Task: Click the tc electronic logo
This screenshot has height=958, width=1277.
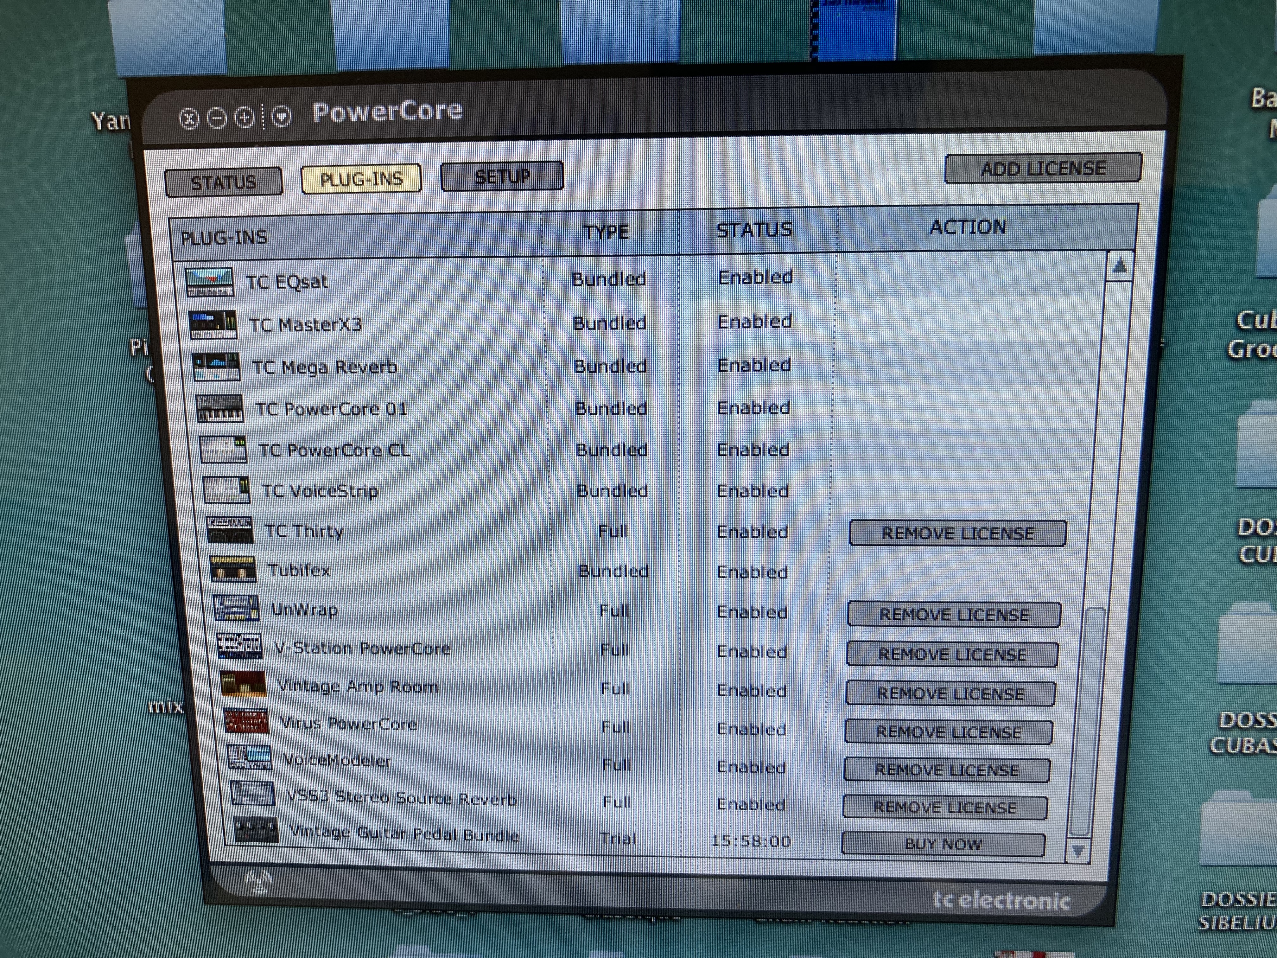Action: point(1002,901)
